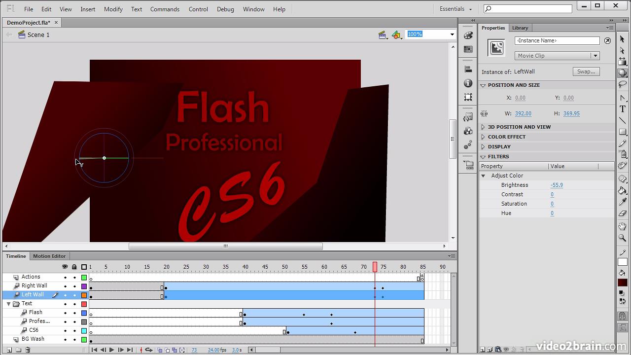Expand the Display section
Image resolution: width=631 pixels, height=355 pixels.
tap(483, 147)
